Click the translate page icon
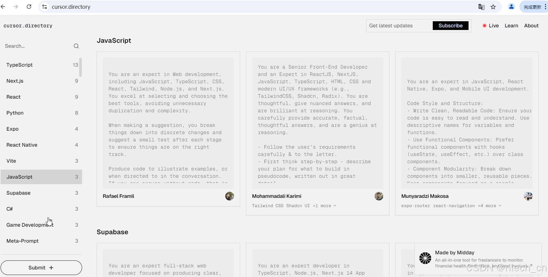548x277 pixels. point(481,7)
